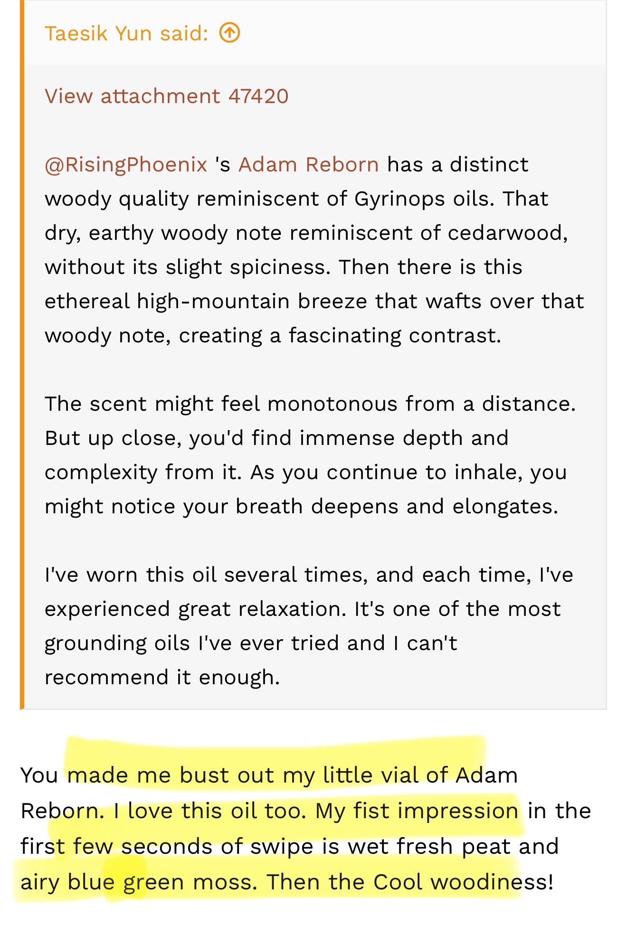Open the View attachment 47420 link
The height and width of the screenshot is (925, 627).
tap(167, 96)
